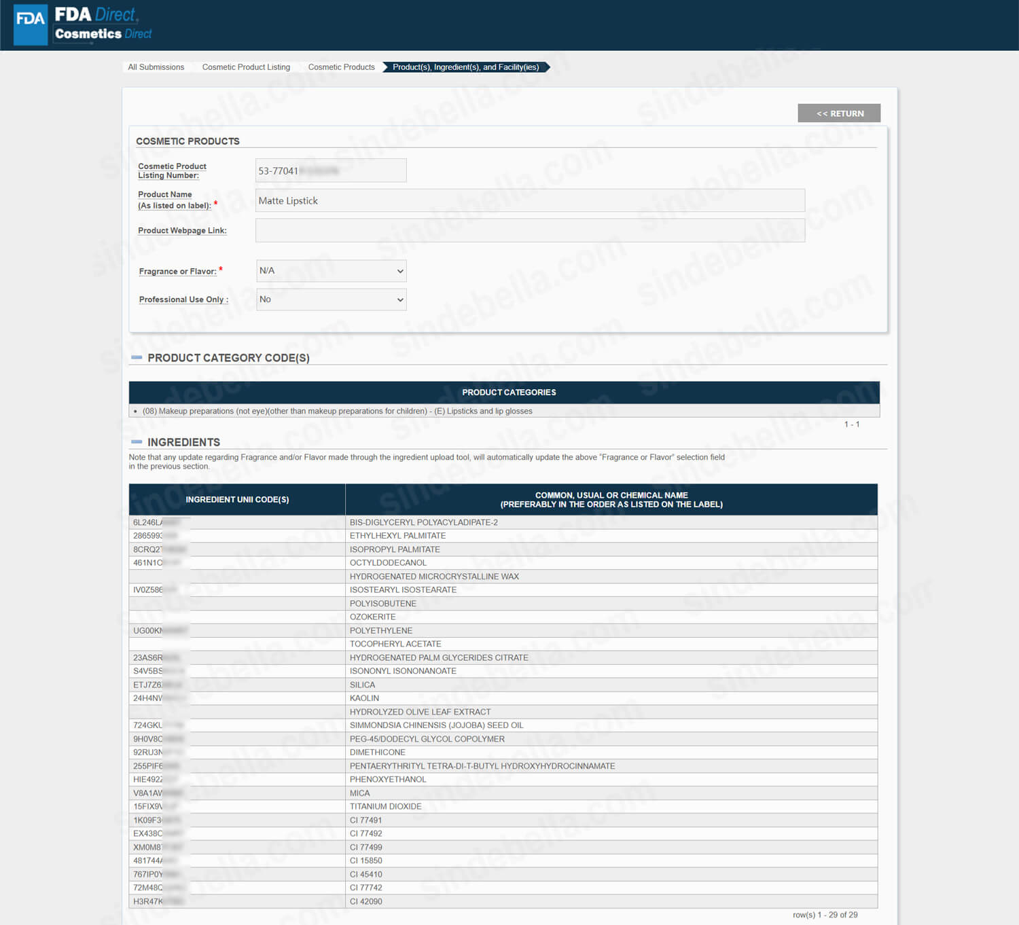Collapse the Ingredients section
Screen dimensions: 1019x925
pyautogui.click(x=137, y=441)
